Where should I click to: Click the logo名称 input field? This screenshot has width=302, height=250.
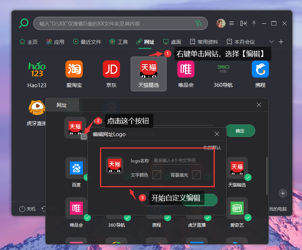coord(177,161)
